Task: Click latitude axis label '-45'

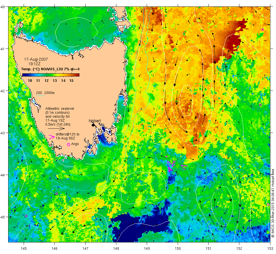Action: coord(3,217)
